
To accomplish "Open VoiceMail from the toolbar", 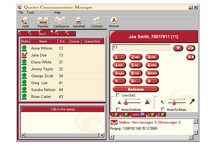I will [79, 22].
